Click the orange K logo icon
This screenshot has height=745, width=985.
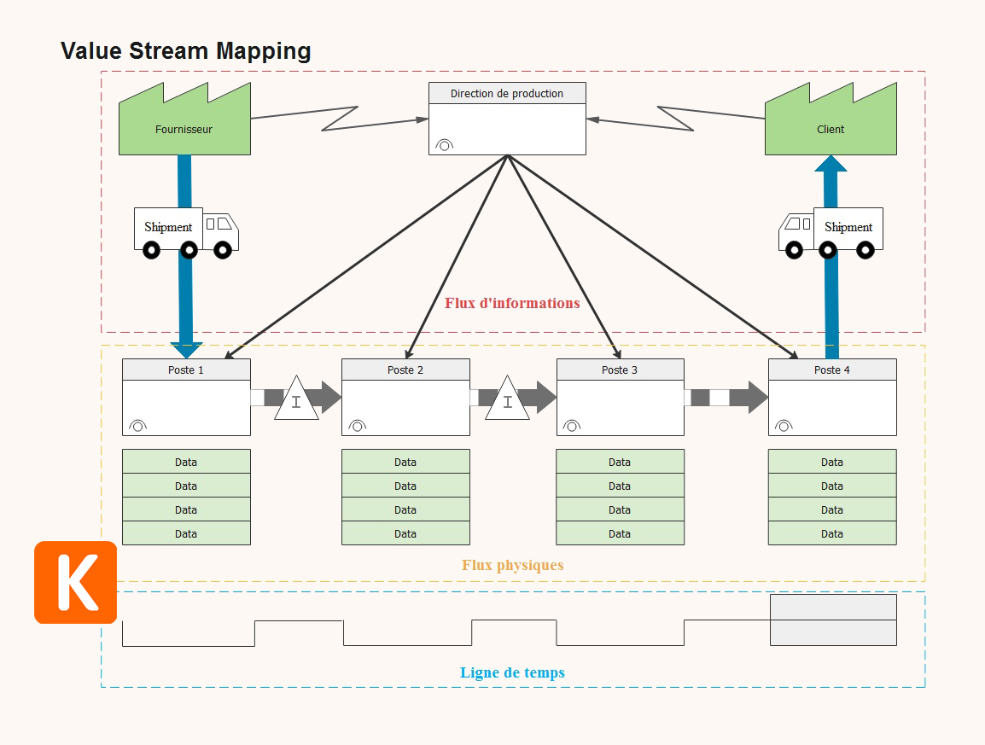75,582
